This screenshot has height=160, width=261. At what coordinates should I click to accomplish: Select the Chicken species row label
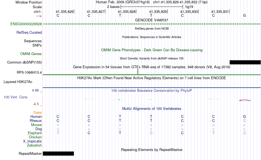click(x=35, y=137)
